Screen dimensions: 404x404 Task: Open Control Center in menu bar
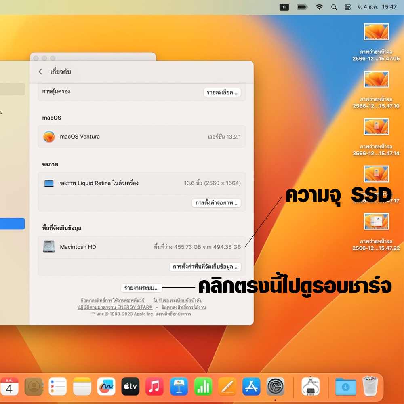[347, 7]
